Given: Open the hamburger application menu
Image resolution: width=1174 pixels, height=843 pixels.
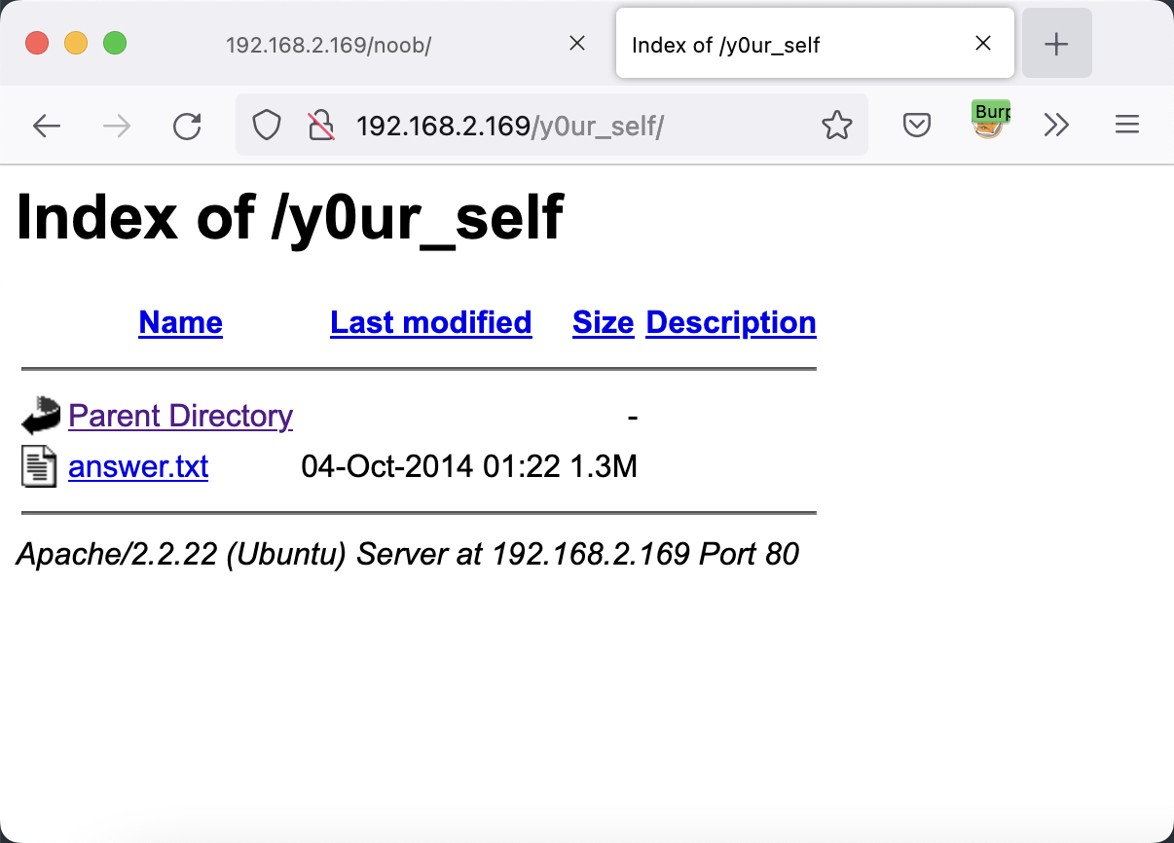Looking at the screenshot, I should pyautogui.click(x=1126, y=126).
